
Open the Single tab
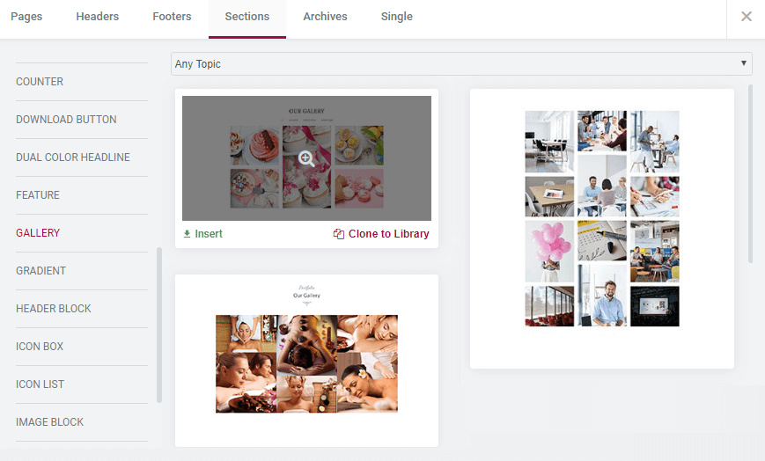[x=397, y=17]
